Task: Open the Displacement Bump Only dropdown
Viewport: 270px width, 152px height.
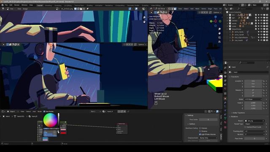Action: coord(208,138)
